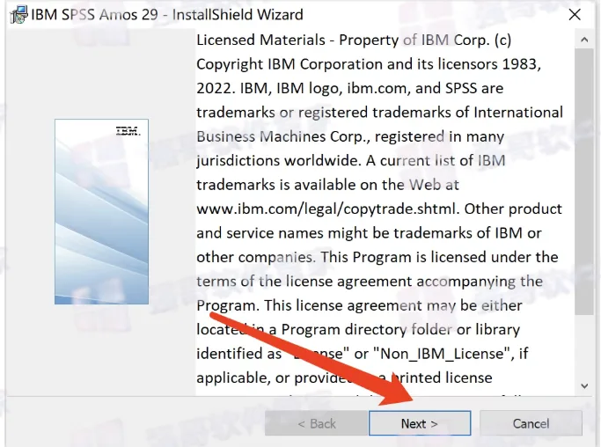The height and width of the screenshot is (447, 601).
Task: Click "and service names might be" line
Action: tap(369, 233)
